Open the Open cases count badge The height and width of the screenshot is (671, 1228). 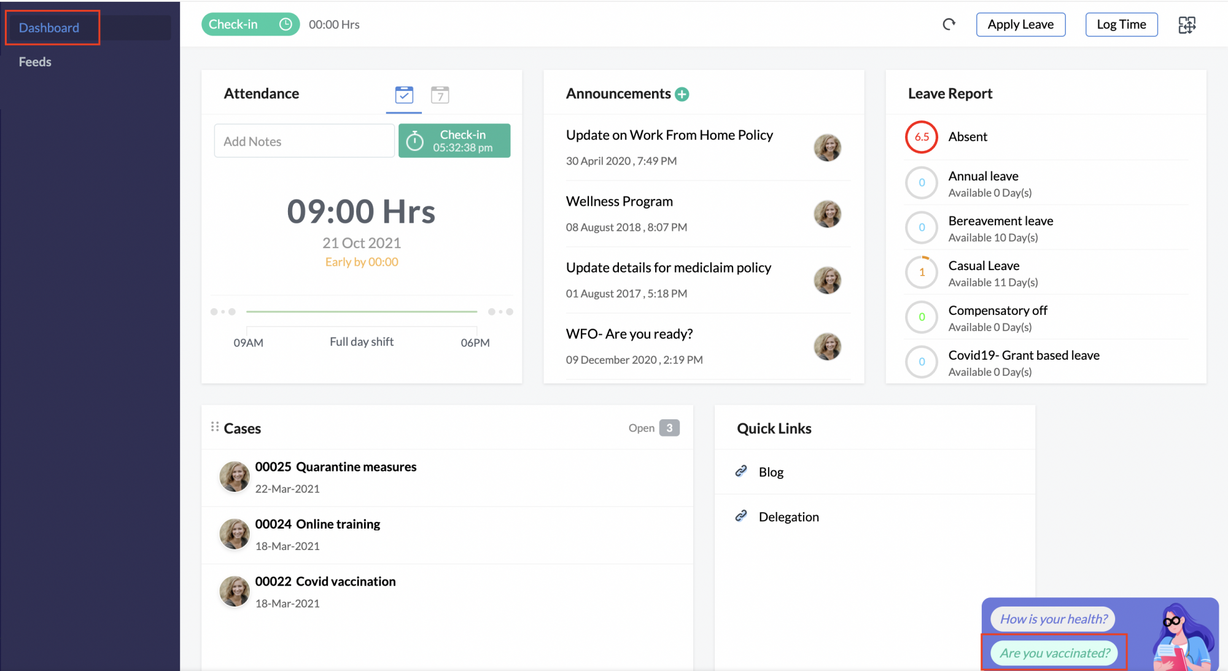click(669, 428)
